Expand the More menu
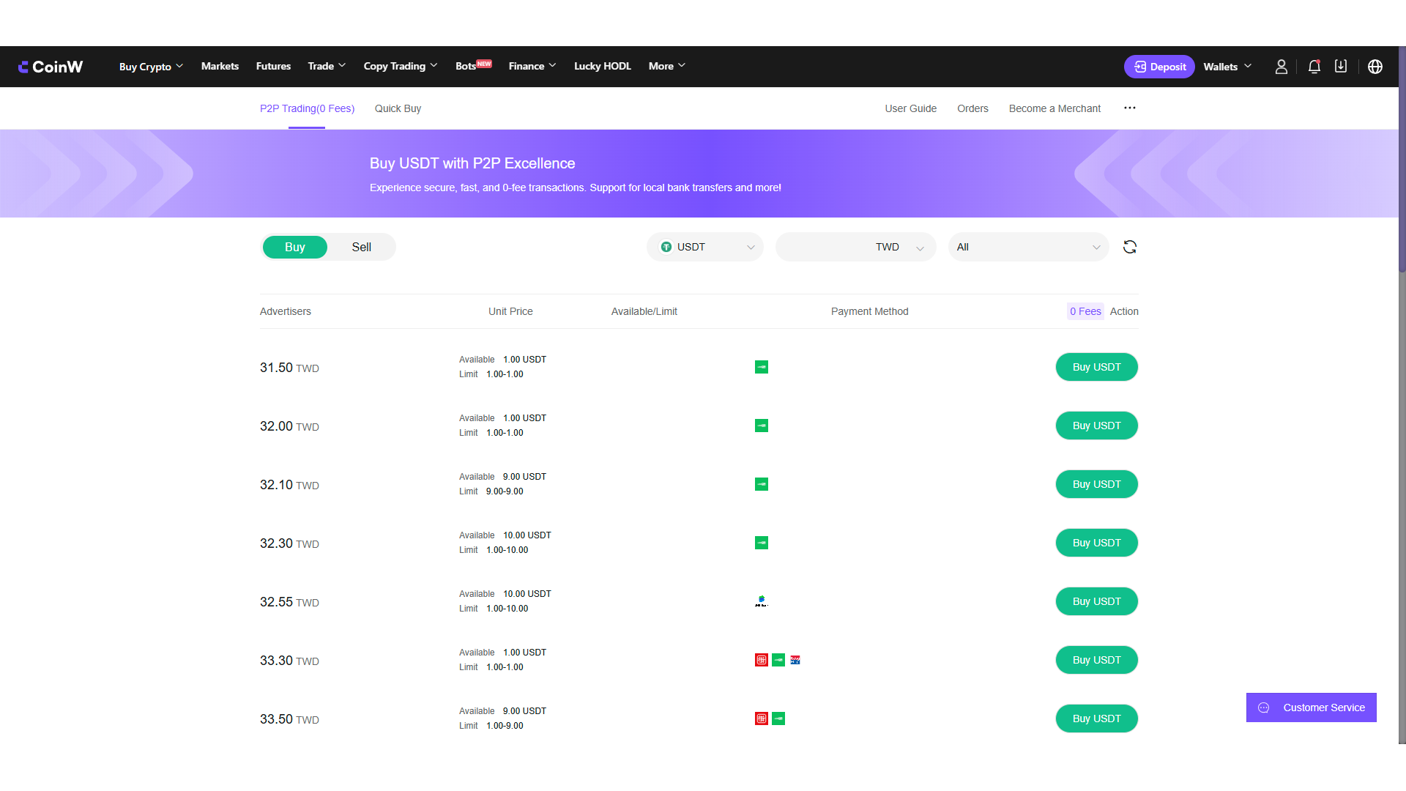 click(x=667, y=66)
